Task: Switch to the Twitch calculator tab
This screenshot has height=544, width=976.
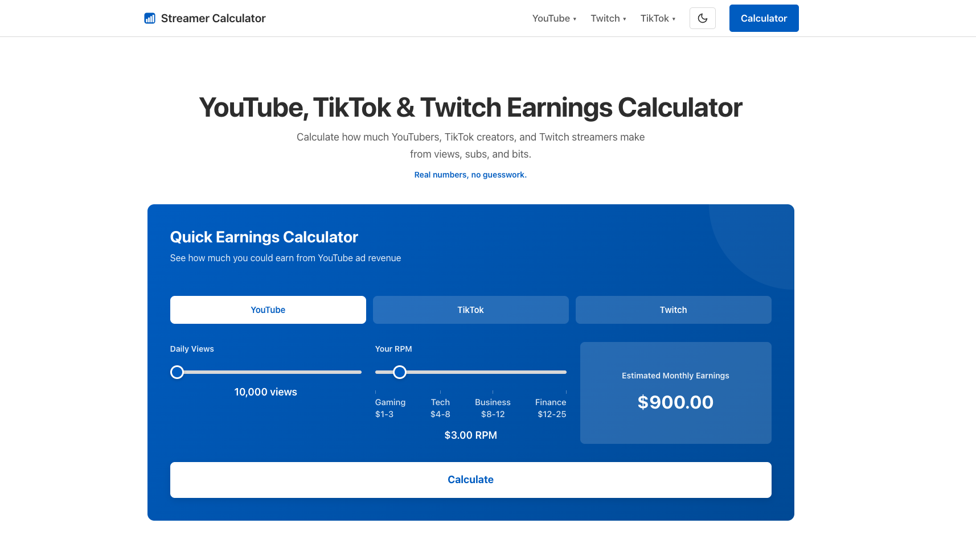Action: (x=673, y=310)
